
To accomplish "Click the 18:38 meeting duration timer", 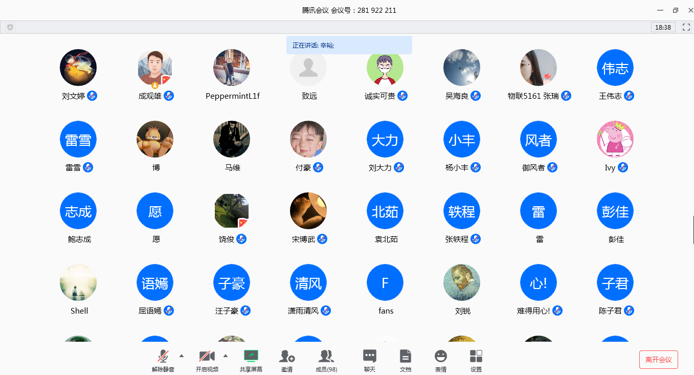I will tap(663, 27).
